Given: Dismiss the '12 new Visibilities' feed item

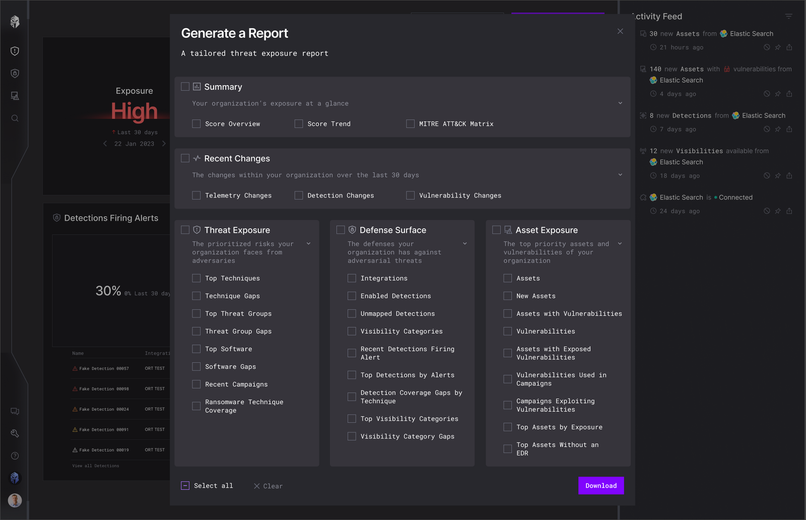Looking at the screenshot, I should tap(767, 176).
